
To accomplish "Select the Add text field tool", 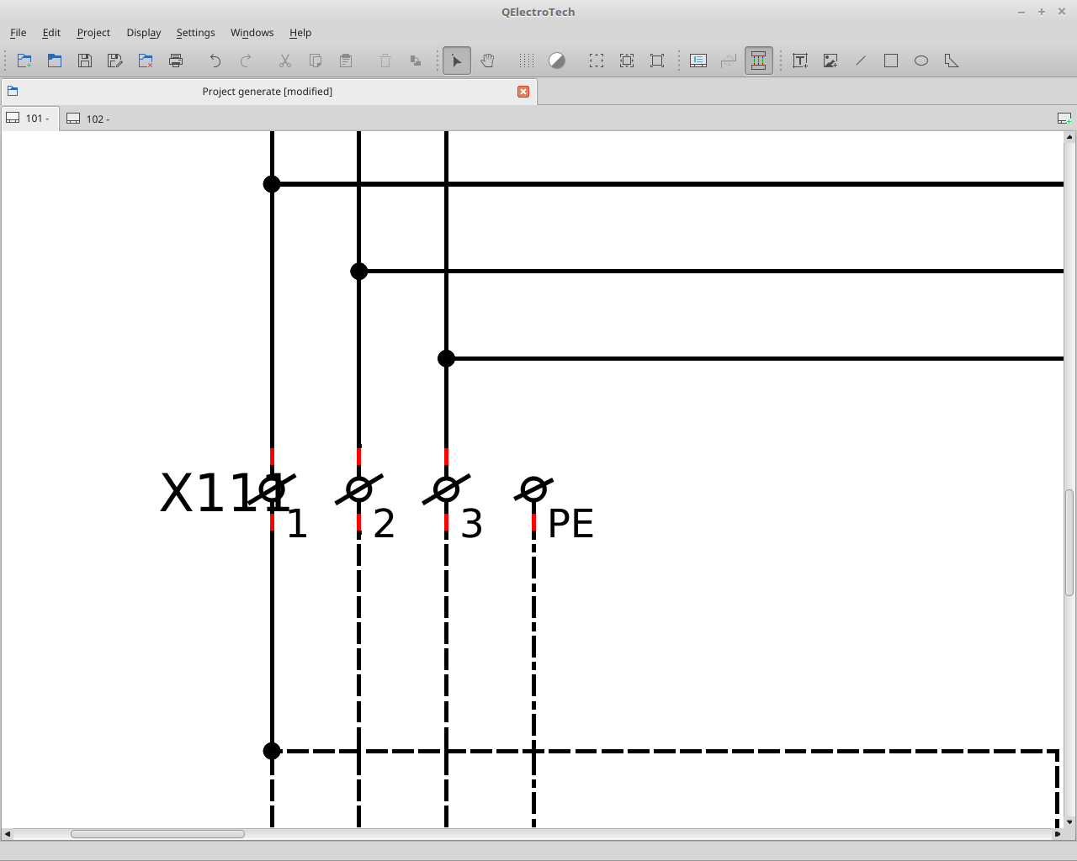I will (x=800, y=61).
